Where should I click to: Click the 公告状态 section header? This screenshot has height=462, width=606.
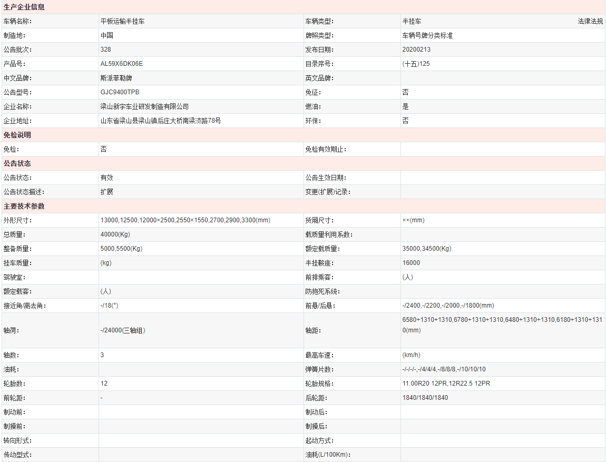(x=17, y=163)
